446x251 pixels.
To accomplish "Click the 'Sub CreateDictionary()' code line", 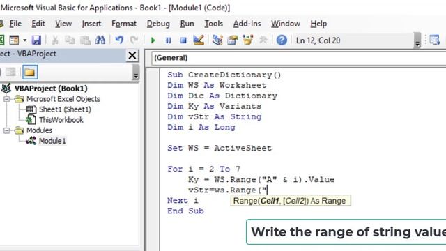I will (x=224, y=75).
